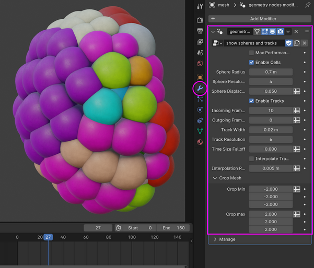The width and height of the screenshot is (314, 268).
Task: Click the geometry nodes icon in modifier header
Action: (219, 32)
